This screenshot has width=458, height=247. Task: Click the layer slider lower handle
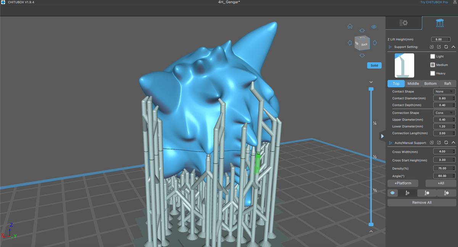(x=371, y=225)
